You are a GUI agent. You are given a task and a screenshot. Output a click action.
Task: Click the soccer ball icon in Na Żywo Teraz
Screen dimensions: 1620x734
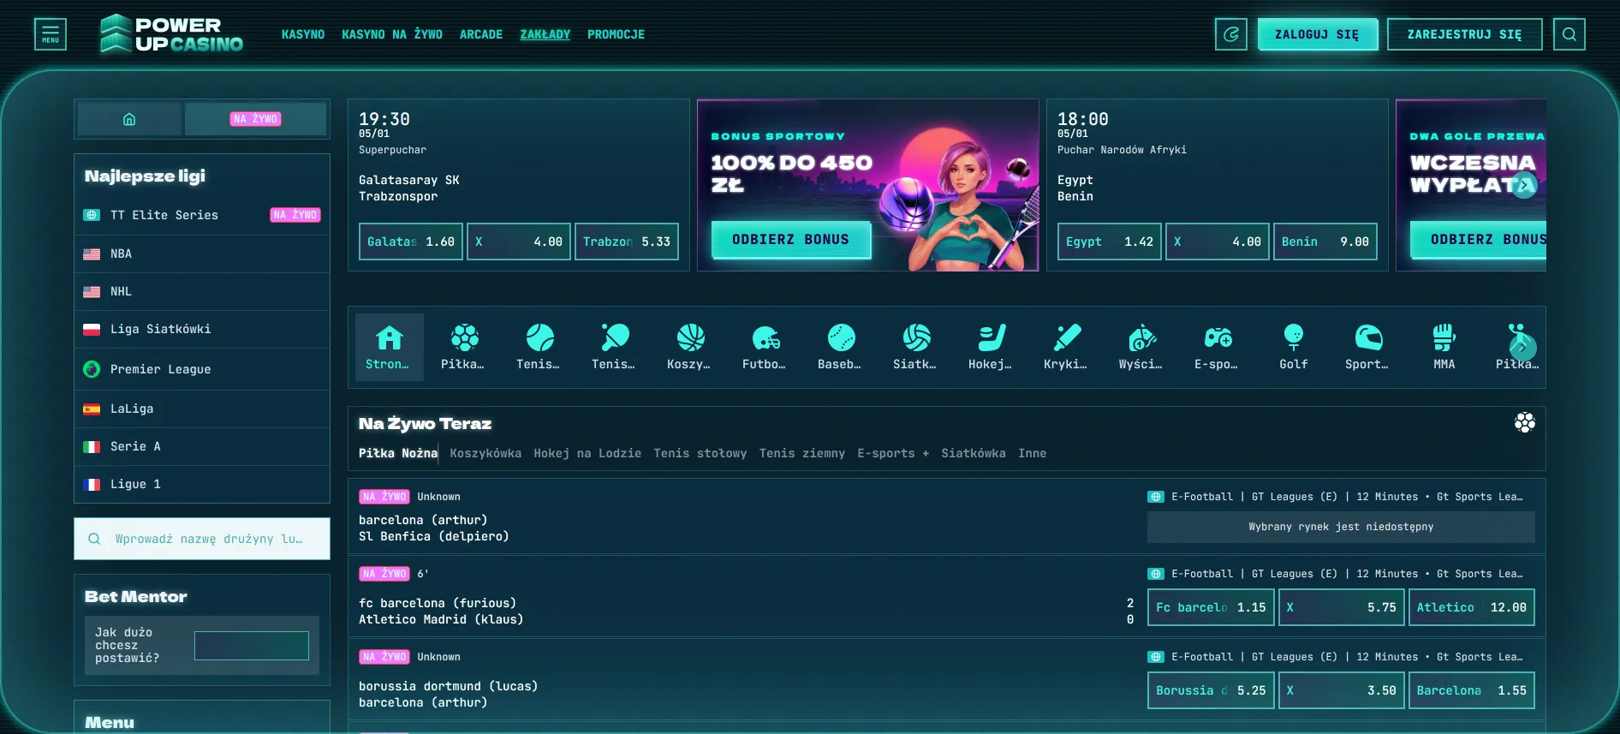click(x=1524, y=422)
